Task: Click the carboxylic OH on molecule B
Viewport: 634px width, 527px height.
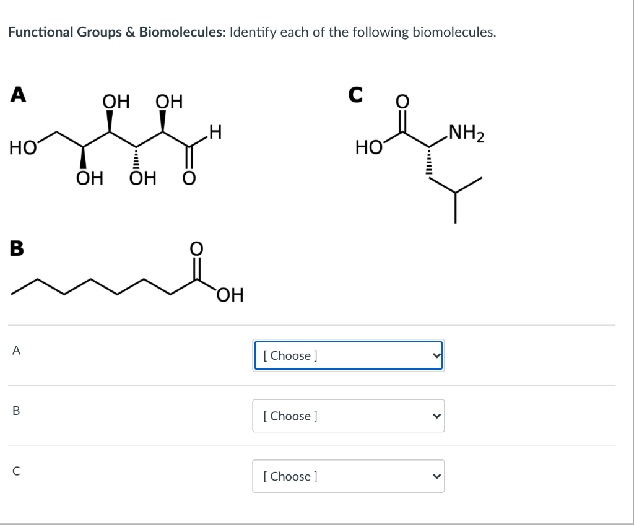Action: pos(230,295)
